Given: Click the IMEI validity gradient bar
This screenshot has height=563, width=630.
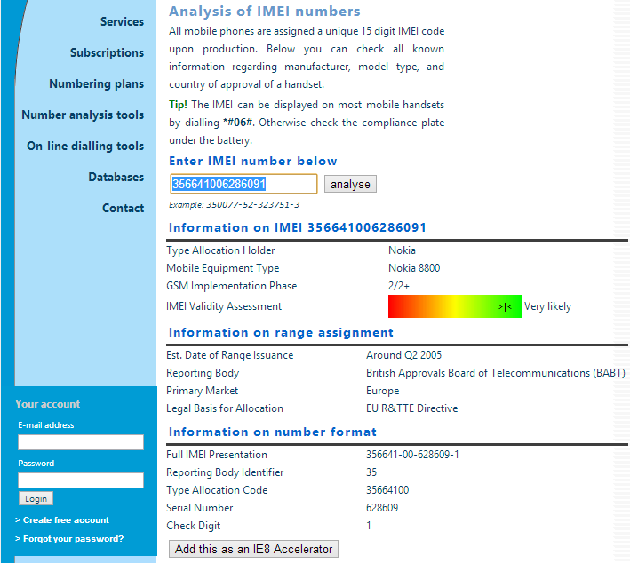Looking at the screenshot, I should [455, 306].
